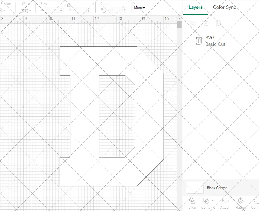The width and height of the screenshot is (259, 211).
Task: Switch to the Layers tab
Action: coord(196,7)
